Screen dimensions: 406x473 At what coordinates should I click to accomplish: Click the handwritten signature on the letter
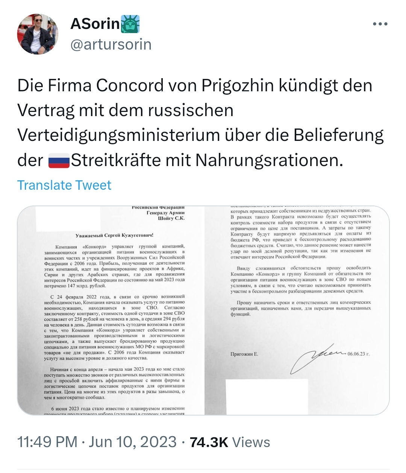[x=320, y=357]
